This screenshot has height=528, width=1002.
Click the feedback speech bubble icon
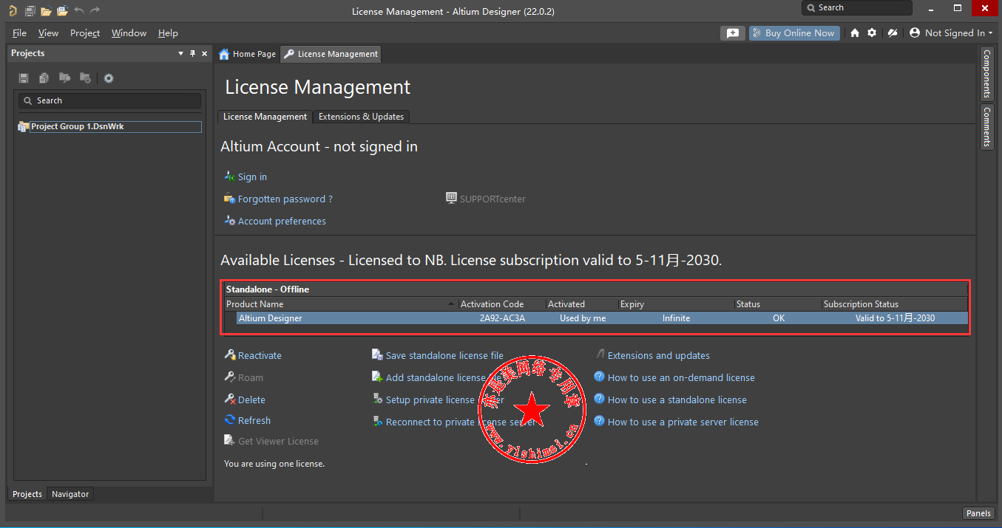pos(732,33)
